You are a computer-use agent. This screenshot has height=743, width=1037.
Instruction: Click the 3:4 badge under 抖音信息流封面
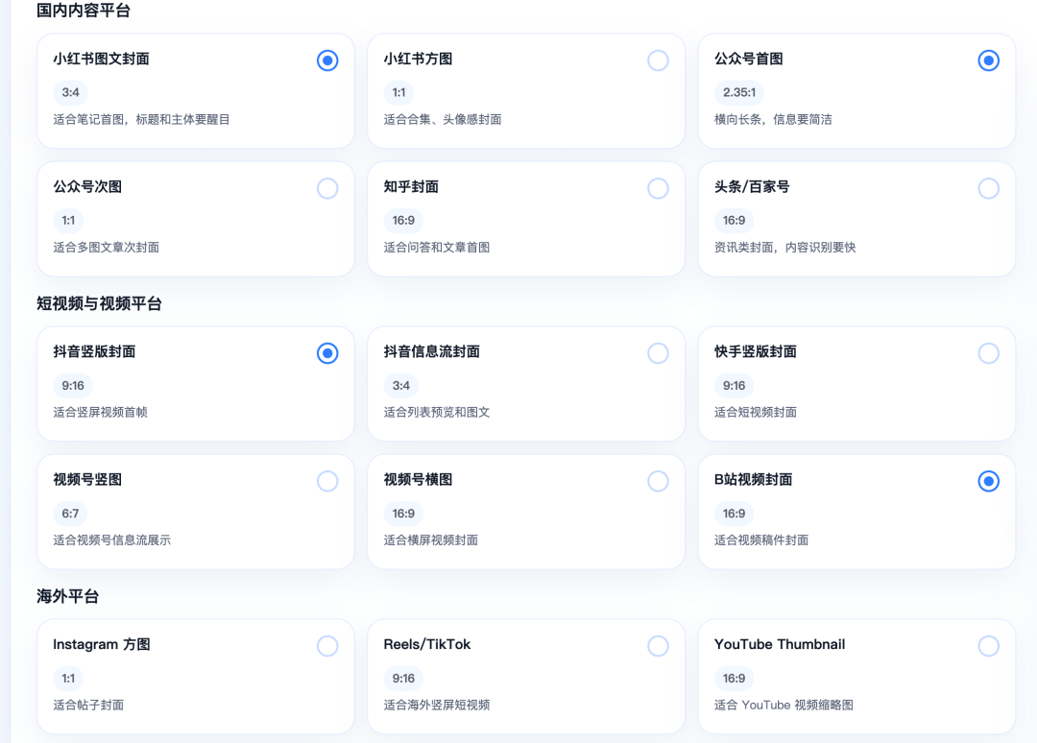pos(400,385)
